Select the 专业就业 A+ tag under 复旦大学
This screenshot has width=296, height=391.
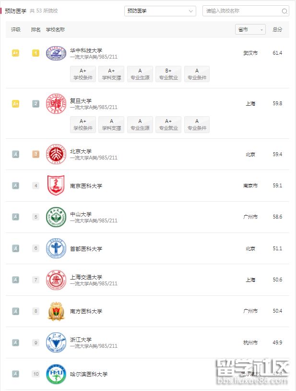pos(168,123)
